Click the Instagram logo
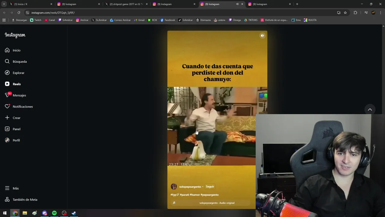Image resolution: width=385 pixels, height=217 pixels. [x=15, y=35]
